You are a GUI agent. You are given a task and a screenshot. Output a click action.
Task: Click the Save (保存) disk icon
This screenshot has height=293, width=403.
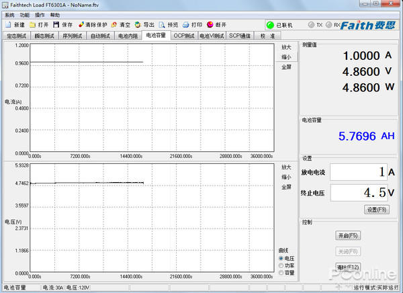pyautogui.click(x=56, y=25)
